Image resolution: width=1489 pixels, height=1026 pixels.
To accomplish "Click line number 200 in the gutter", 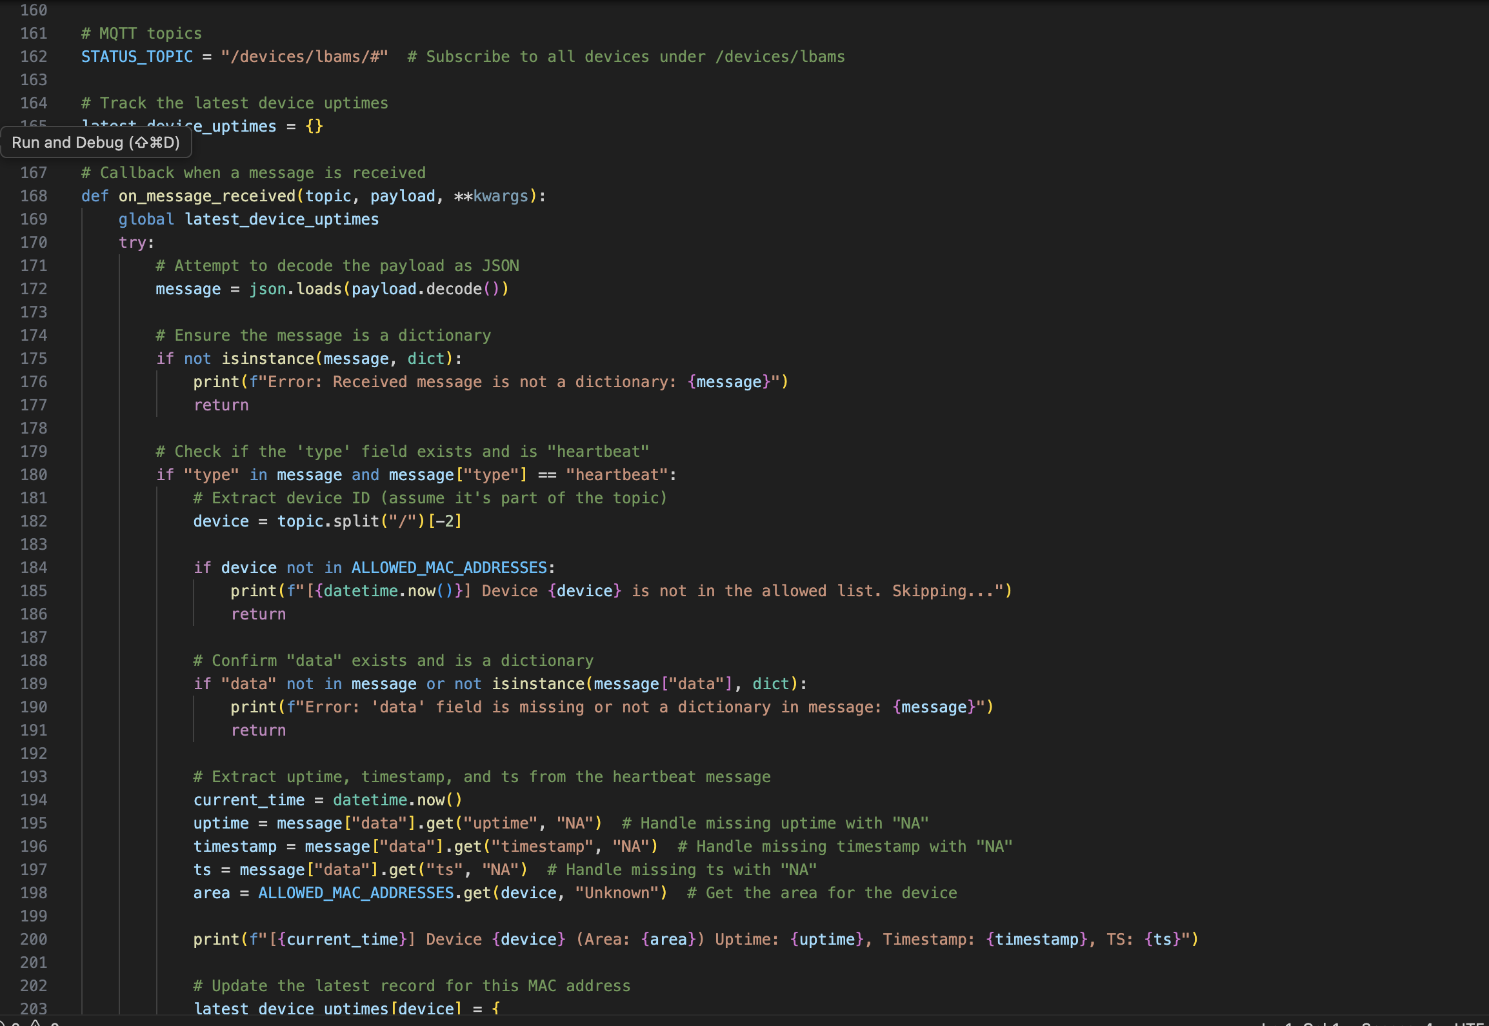I will (34, 940).
